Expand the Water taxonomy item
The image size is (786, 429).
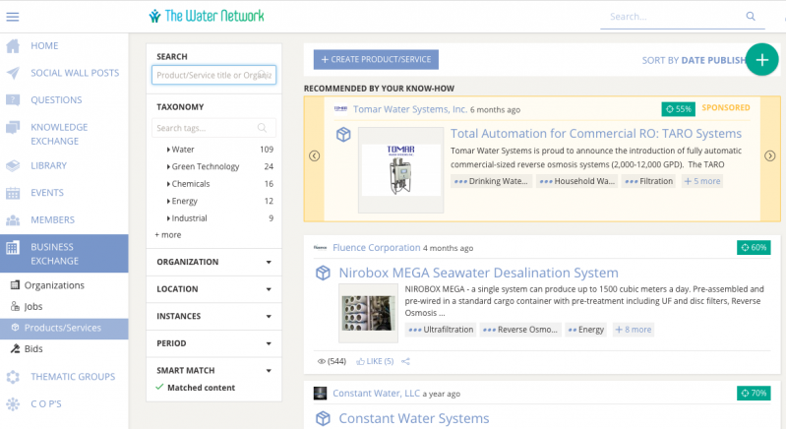coord(168,150)
